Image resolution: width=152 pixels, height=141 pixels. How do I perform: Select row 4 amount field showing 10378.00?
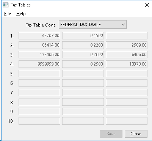tap(127, 64)
